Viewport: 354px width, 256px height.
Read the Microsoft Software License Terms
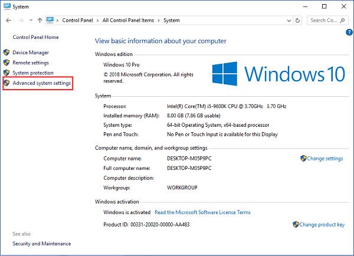[202, 212]
